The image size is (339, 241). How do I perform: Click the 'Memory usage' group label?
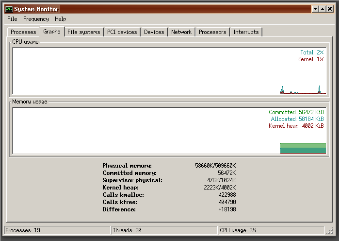pyautogui.click(x=30, y=102)
